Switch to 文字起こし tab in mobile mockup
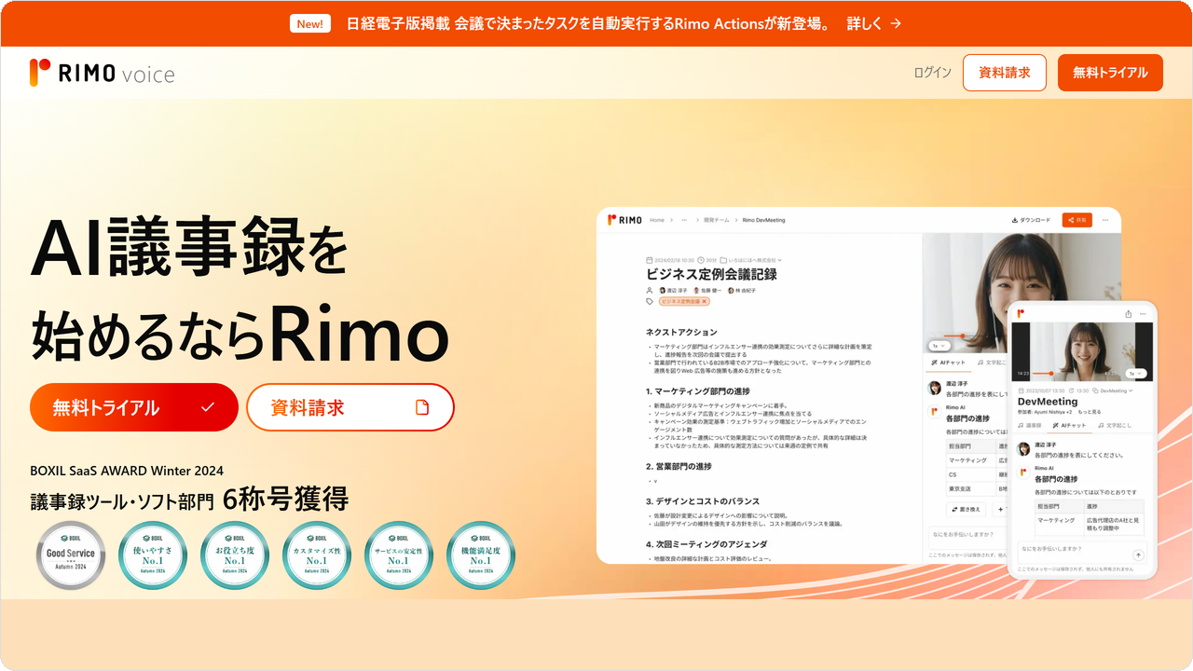Screen dimensions: 1193x671 [1115, 425]
